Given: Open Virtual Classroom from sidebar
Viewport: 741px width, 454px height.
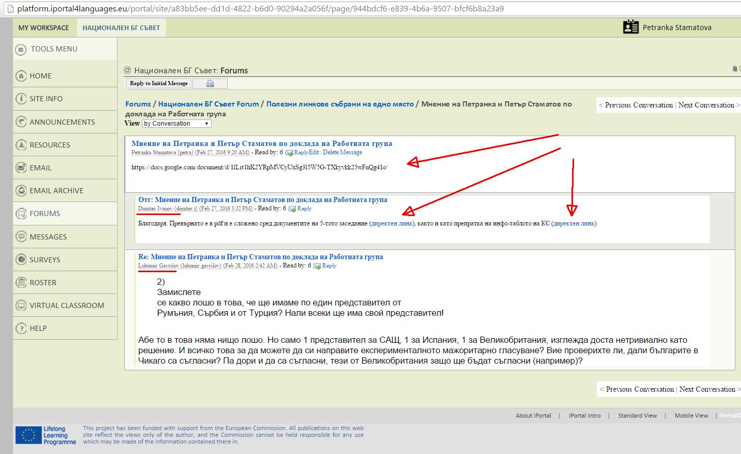Looking at the screenshot, I should pos(67,305).
